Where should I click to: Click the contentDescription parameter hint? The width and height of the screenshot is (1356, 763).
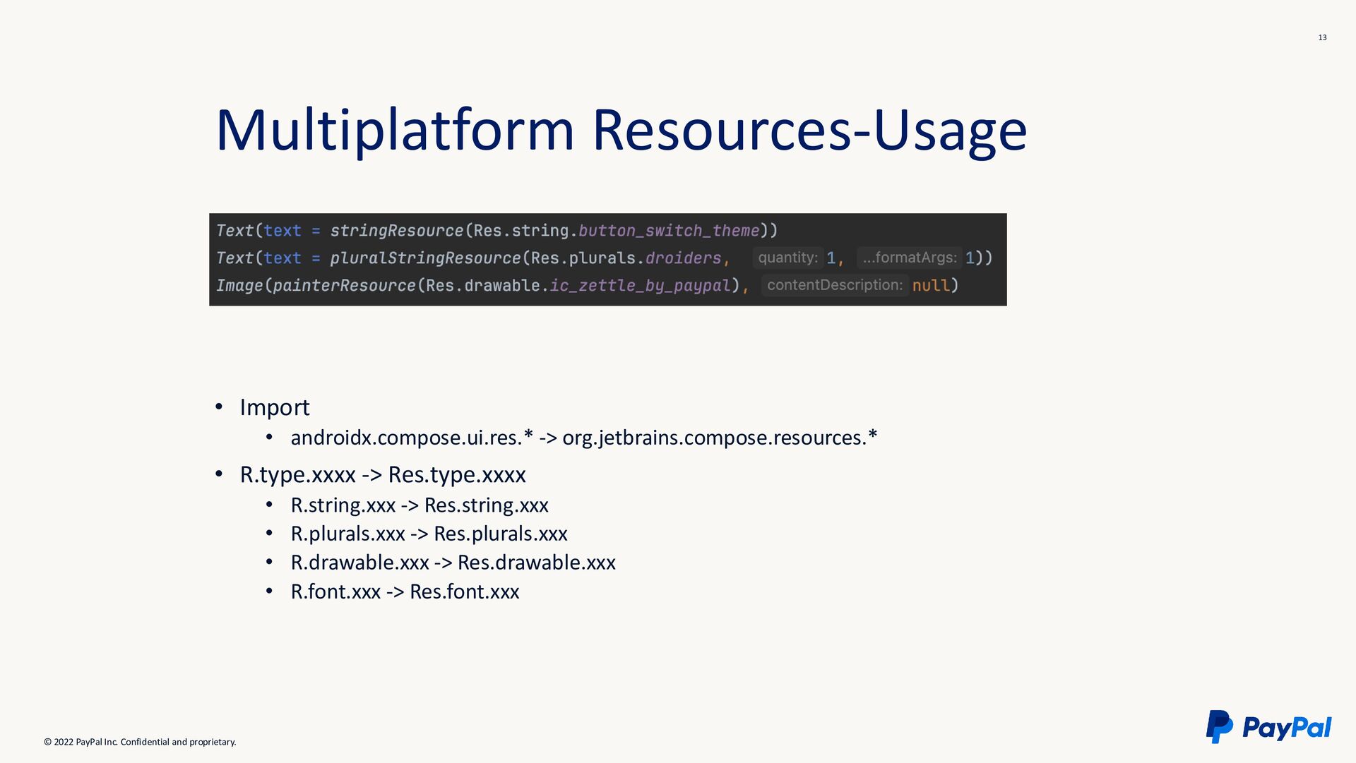pyautogui.click(x=834, y=285)
